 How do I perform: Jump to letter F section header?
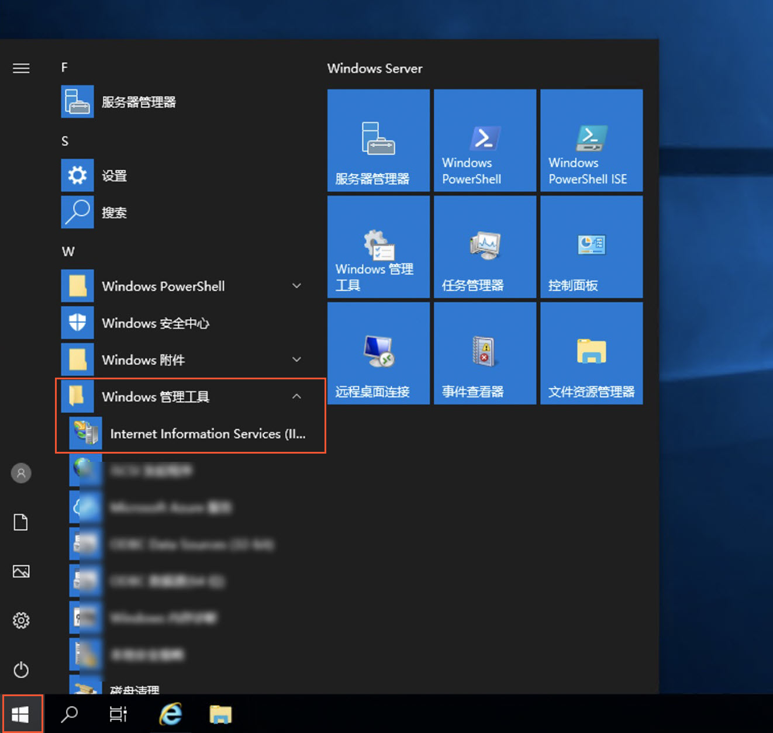64,67
